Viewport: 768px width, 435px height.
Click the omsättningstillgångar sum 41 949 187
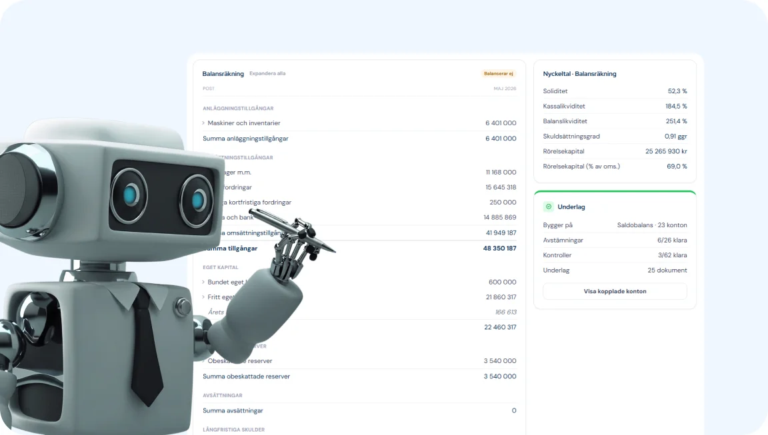[501, 233]
